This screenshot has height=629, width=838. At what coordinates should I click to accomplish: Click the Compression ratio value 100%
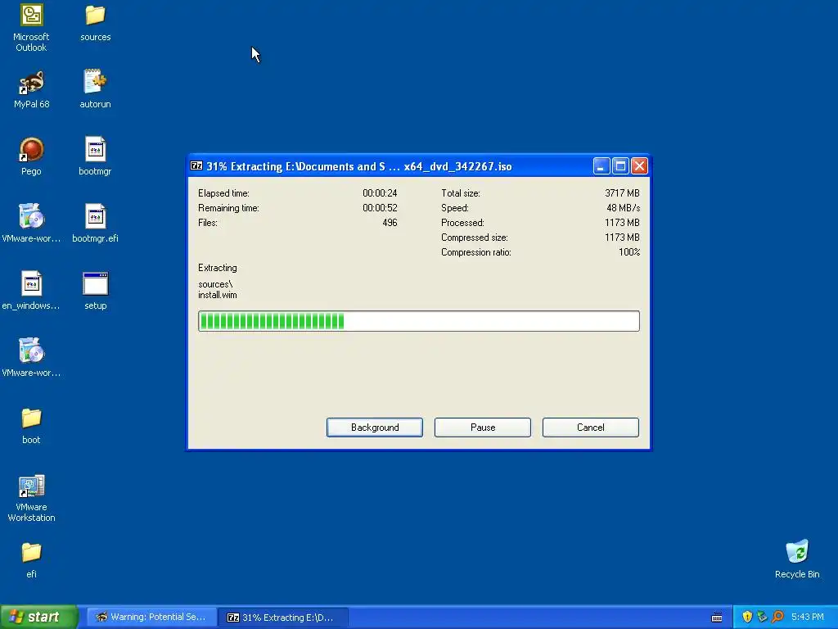click(x=629, y=252)
